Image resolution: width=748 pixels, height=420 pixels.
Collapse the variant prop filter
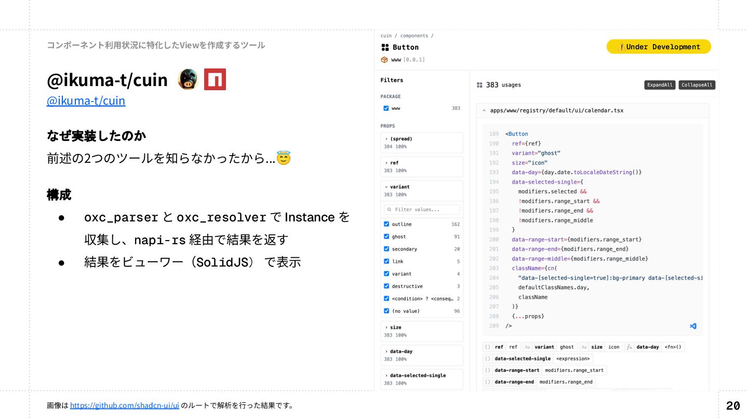tap(422, 190)
